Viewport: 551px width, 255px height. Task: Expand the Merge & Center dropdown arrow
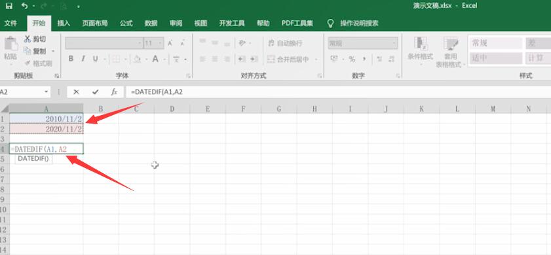pos(316,59)
